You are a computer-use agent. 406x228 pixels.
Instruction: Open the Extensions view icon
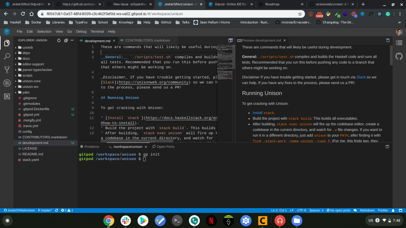pos(7,96)
